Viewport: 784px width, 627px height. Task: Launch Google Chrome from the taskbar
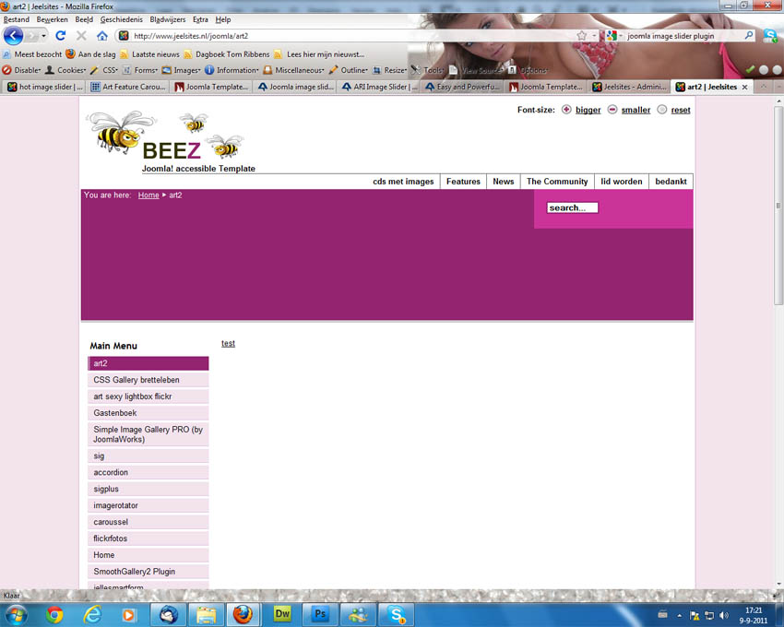click(x=54, y=614)
